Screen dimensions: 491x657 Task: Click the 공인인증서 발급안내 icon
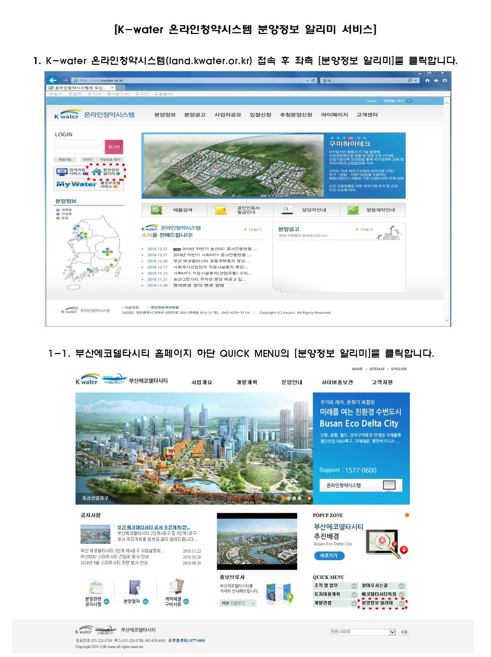pos(221,210)
